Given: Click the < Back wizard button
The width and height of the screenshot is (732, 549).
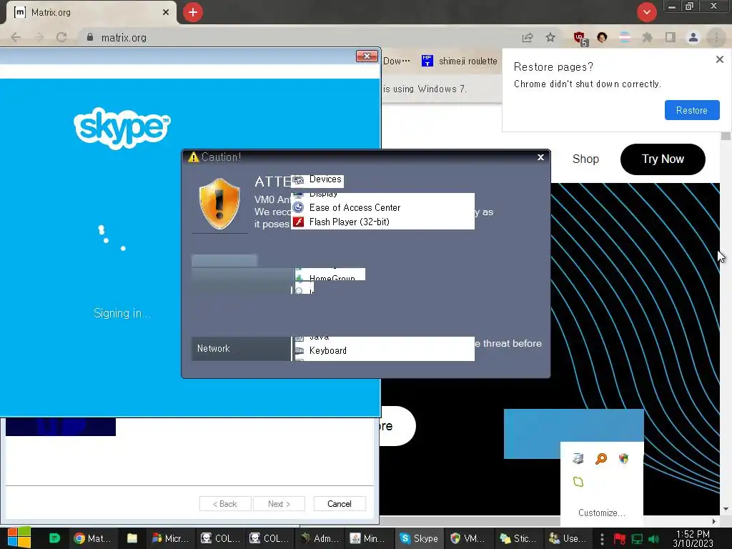Looking at the screenshot, I should click(225, 504).
